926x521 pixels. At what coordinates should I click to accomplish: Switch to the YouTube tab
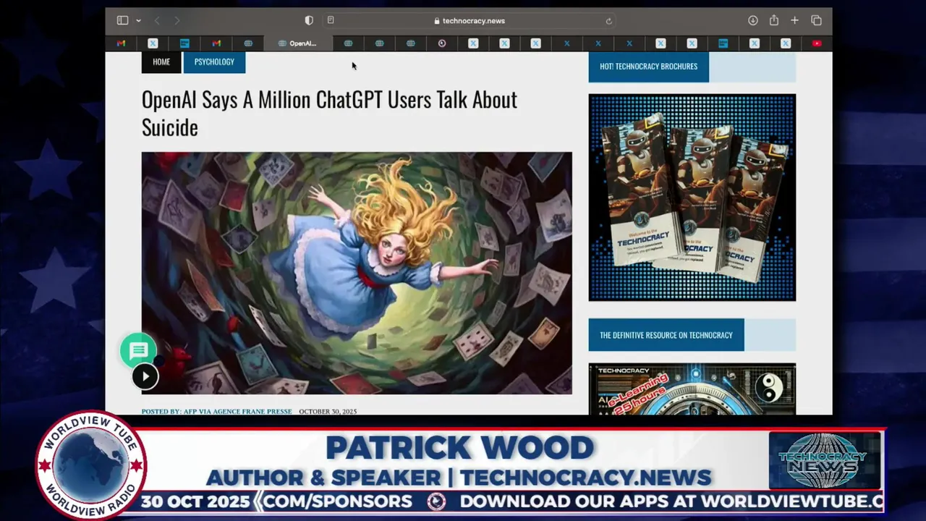click(817, 43)
